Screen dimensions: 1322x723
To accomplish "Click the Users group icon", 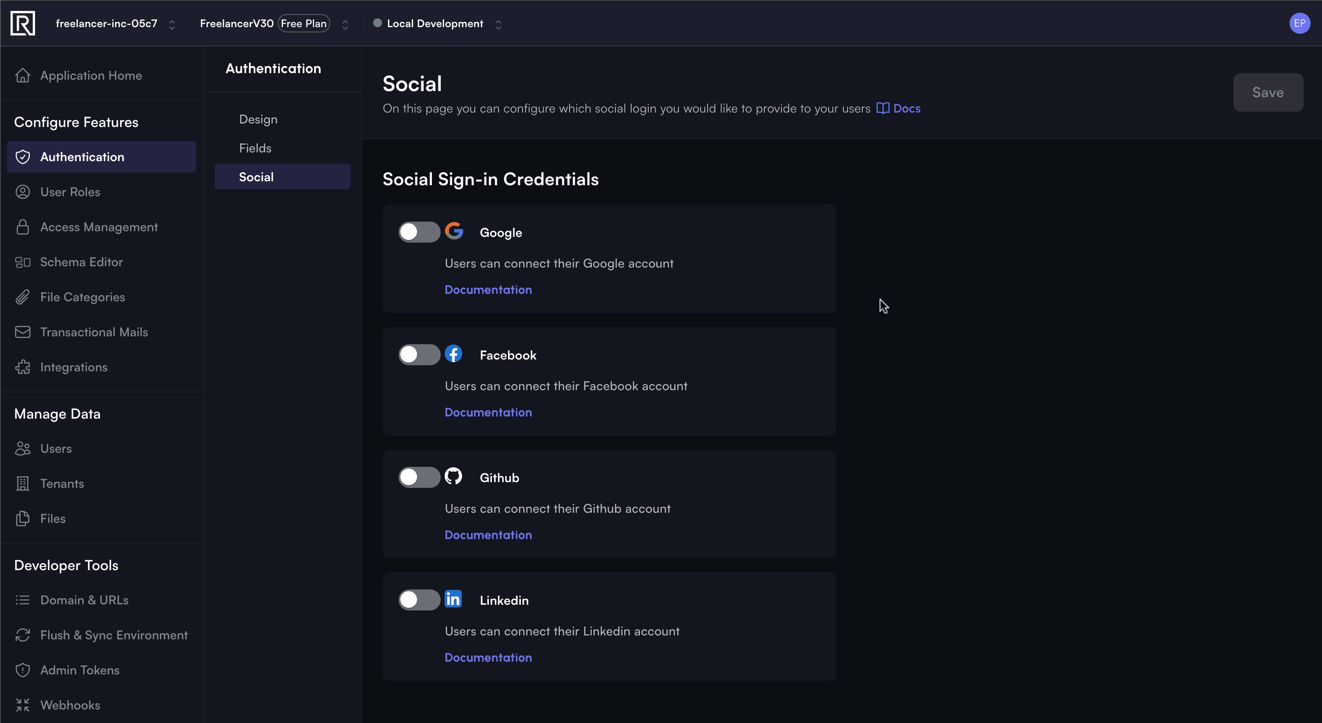I will [23, 448].
